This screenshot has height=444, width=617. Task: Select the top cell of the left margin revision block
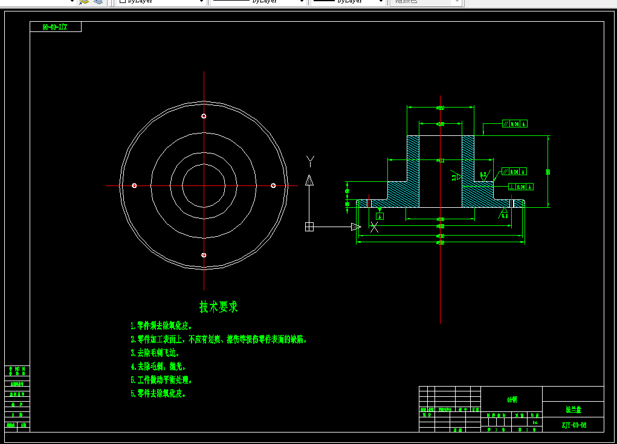[x=18, y=371]
